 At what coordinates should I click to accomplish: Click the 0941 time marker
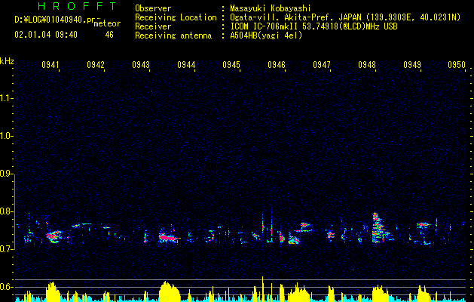coord(50,65)
